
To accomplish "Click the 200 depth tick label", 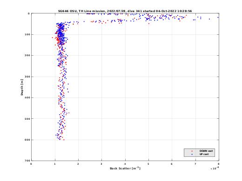I will [x=27, y=55].
